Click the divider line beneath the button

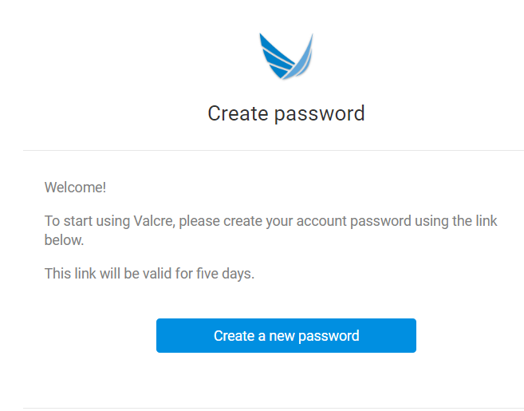coord(274,408)
